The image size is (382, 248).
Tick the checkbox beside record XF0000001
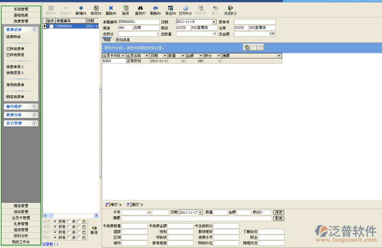pyautogui.click(x=51, y=26)
